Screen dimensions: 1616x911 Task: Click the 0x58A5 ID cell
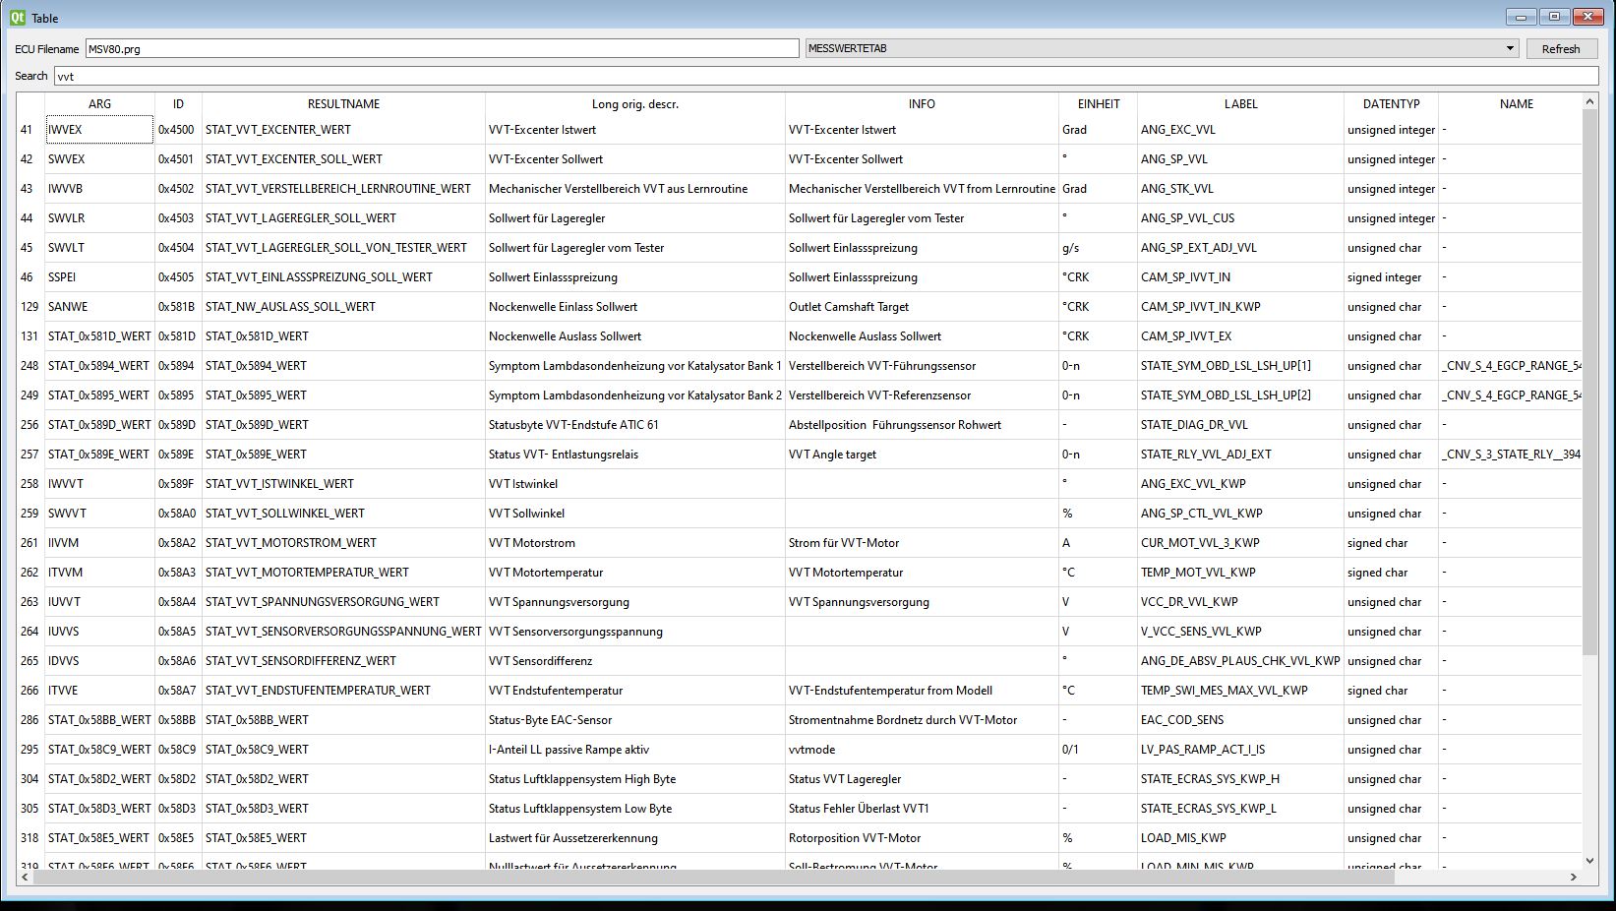pyautogui.click(x=178, y=632)
